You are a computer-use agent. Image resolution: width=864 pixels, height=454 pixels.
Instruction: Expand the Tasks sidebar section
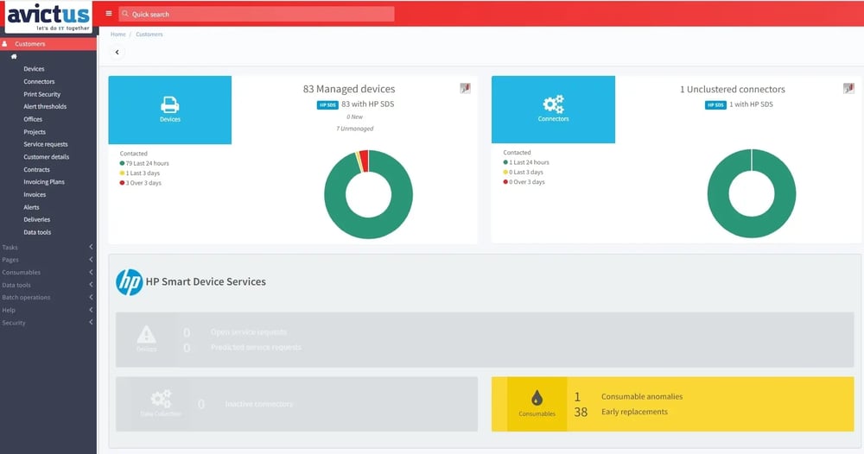click(x=48, y=248)
